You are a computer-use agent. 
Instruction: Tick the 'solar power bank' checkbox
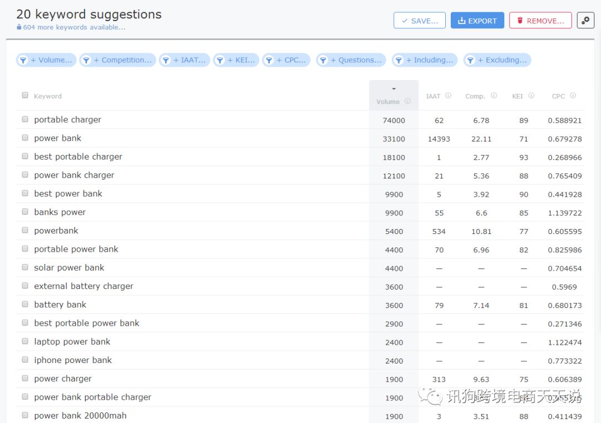coord(25,267)
